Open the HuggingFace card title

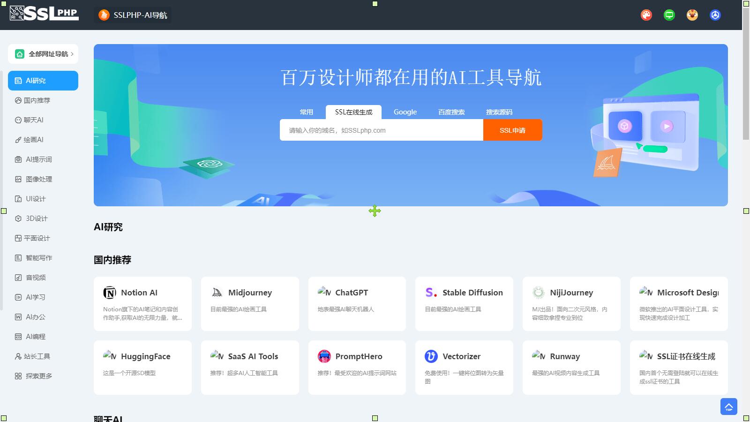coord(146,356)
